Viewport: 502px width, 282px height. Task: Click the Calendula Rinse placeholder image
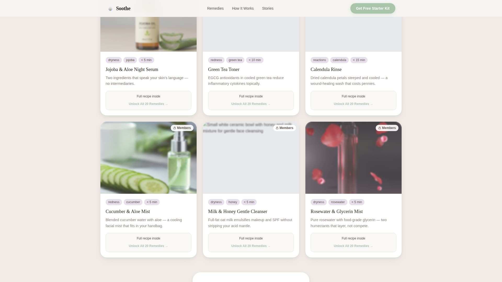click(x=353, y=34)
